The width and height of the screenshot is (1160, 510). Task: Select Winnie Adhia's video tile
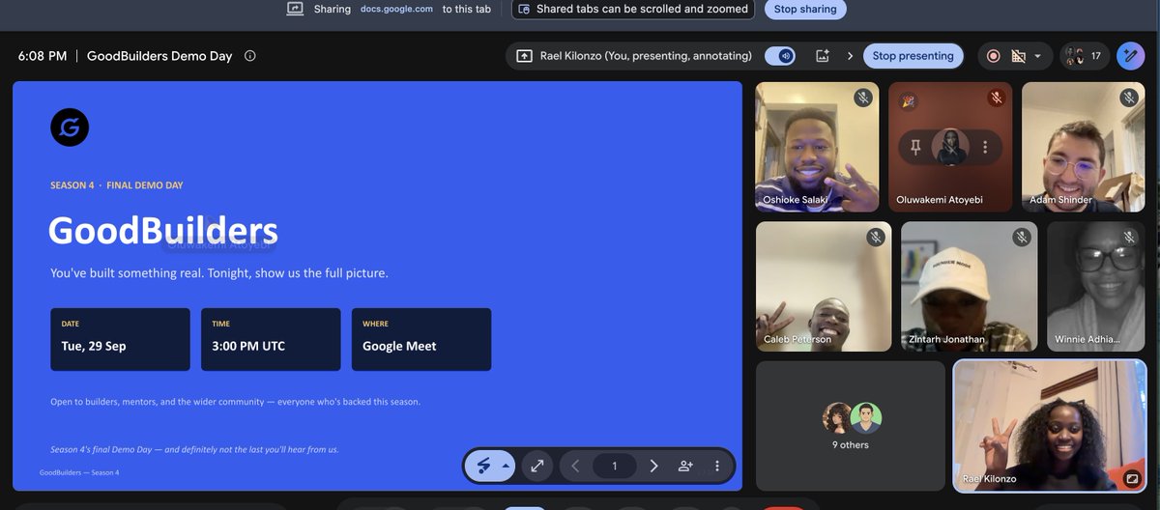tap(1096, 286)
